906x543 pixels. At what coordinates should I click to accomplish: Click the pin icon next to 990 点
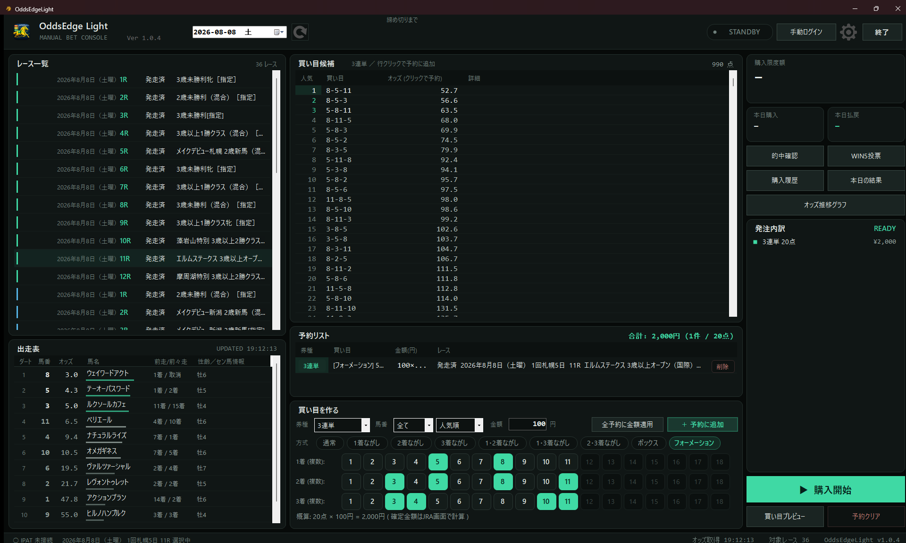click(730, 64)
